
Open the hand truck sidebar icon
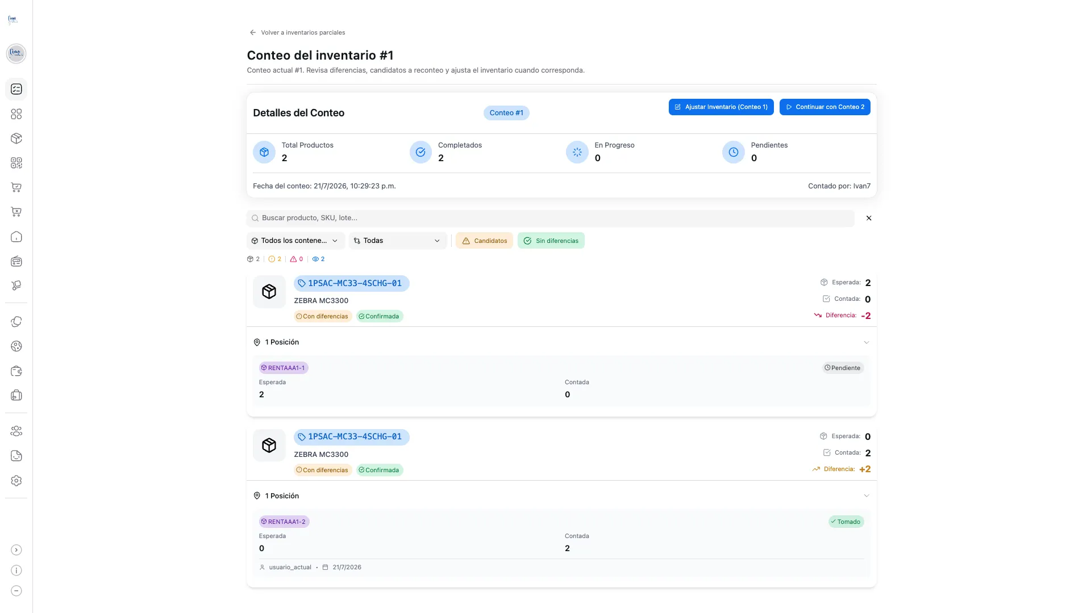coord(16,285)
